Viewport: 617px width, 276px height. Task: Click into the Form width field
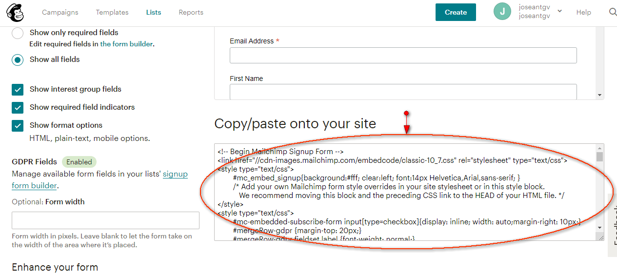[105, 220]
